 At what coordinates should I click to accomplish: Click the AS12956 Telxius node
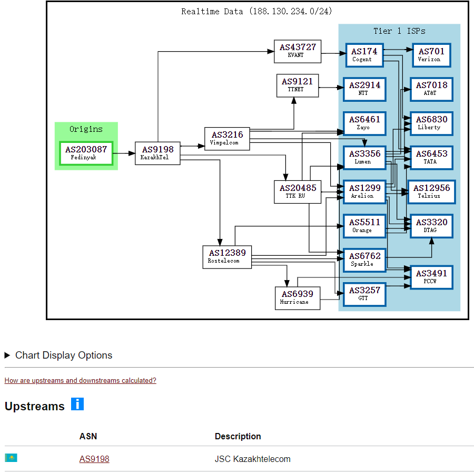tap(431, 192)
